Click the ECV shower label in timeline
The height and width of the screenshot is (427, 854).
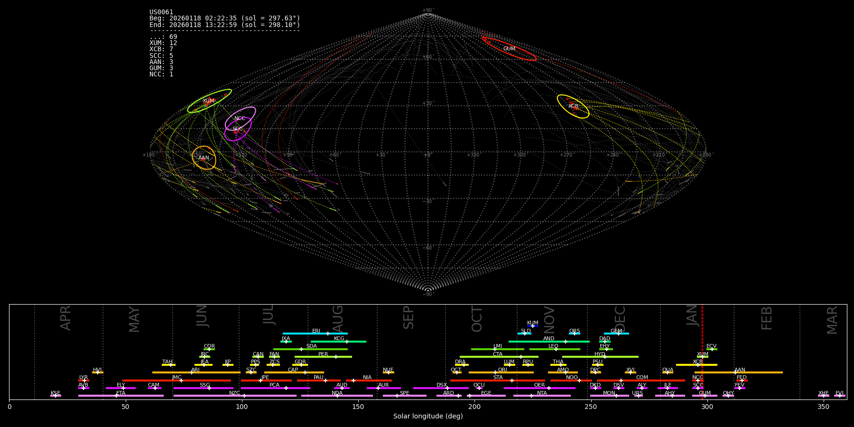click(711, 346)
